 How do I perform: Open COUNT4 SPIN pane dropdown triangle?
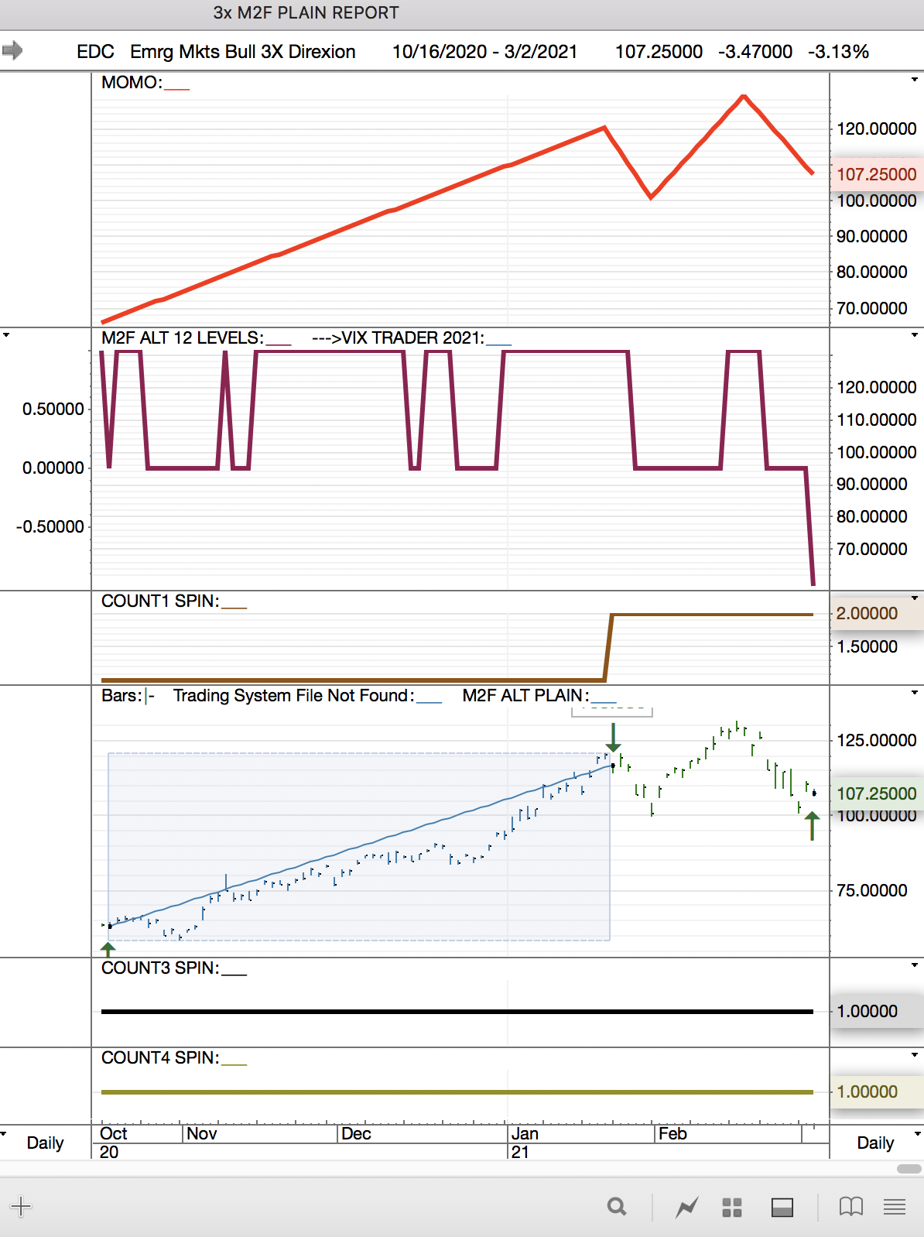click(x=915, y=1054)
